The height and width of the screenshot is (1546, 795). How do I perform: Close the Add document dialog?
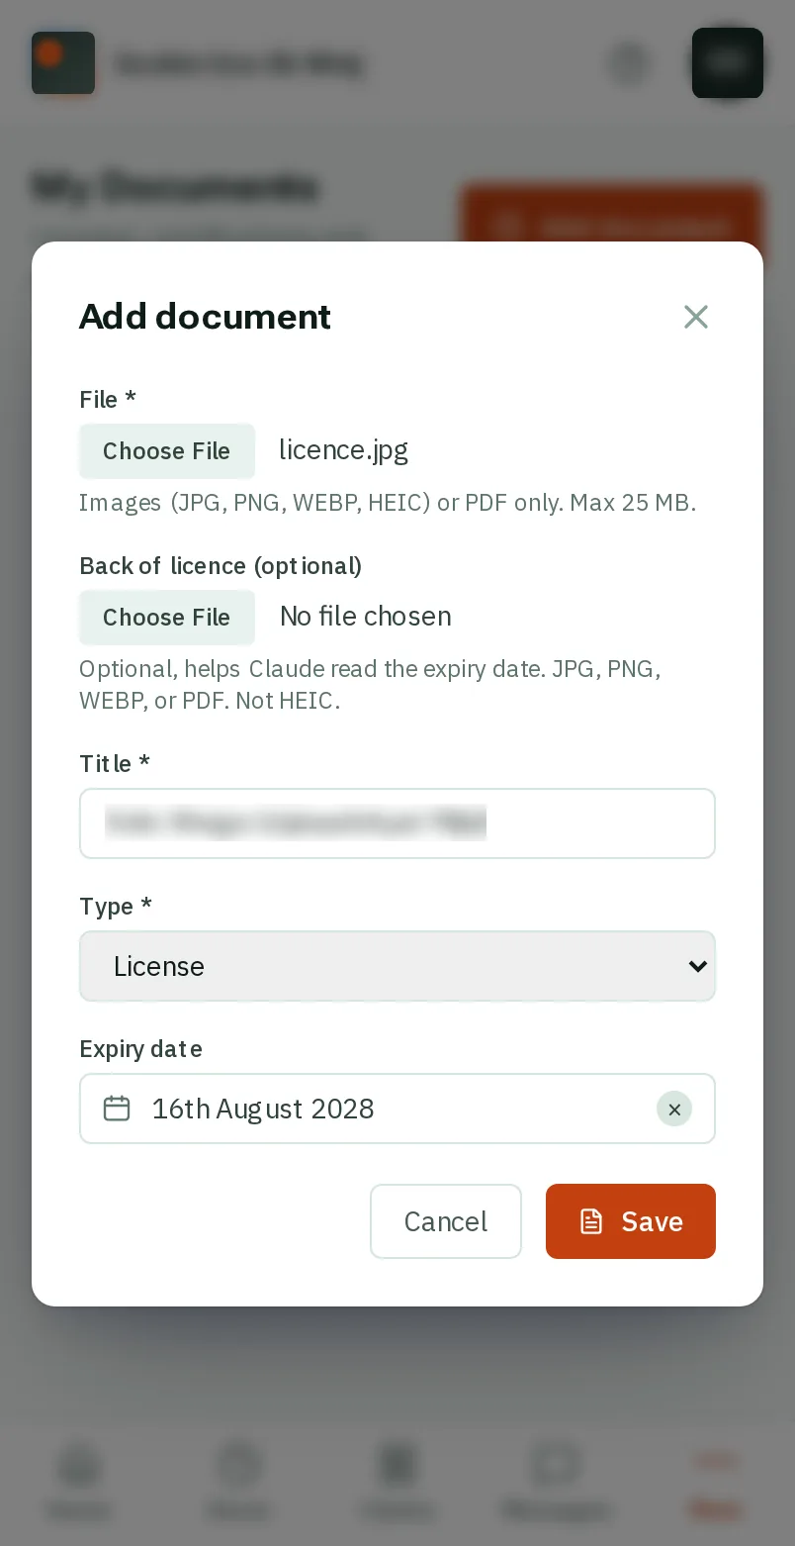pyautogui.click(x=696, y=317)
